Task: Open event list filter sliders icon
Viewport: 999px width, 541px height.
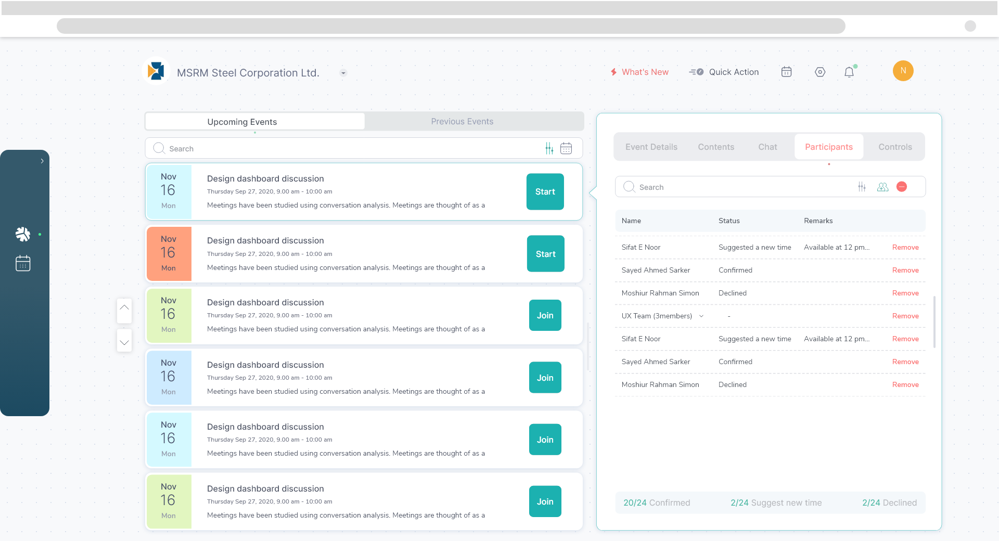Action: pos(549,148)
